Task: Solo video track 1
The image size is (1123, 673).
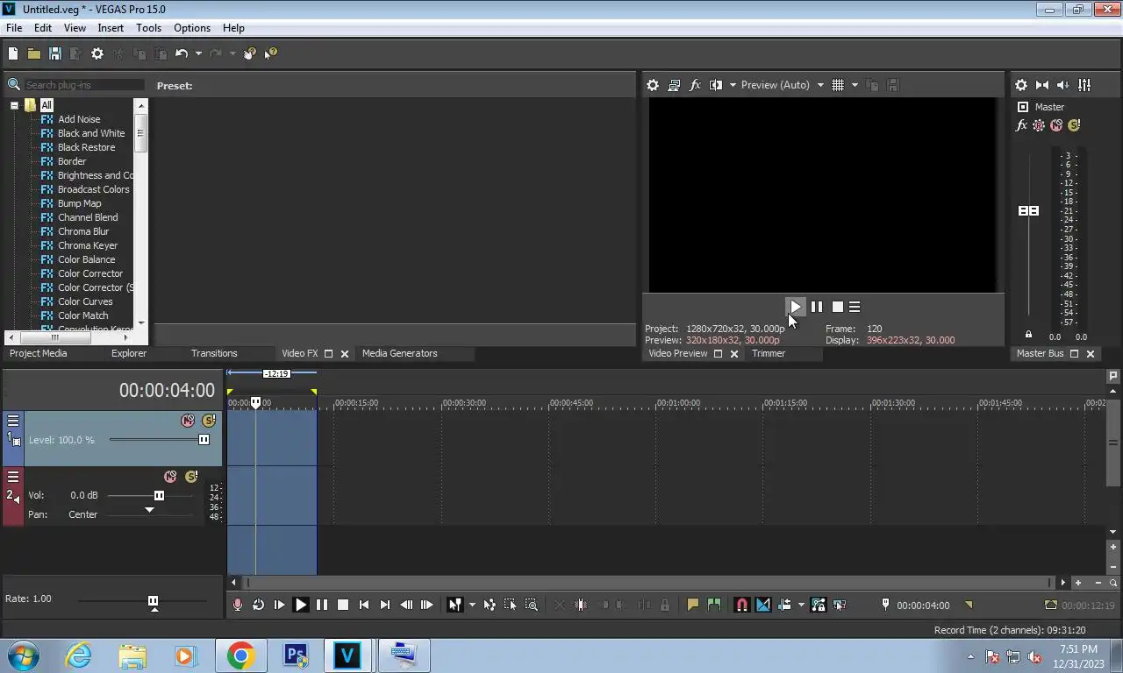Action: (x=209, y=421)
